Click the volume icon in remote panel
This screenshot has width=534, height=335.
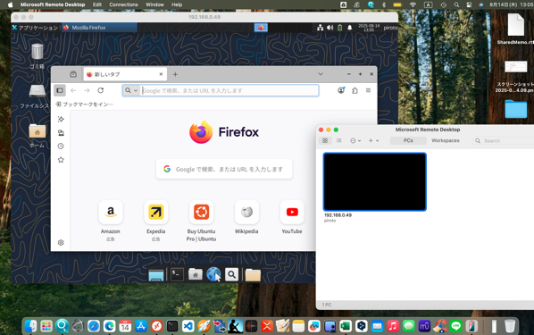(330, 28)
